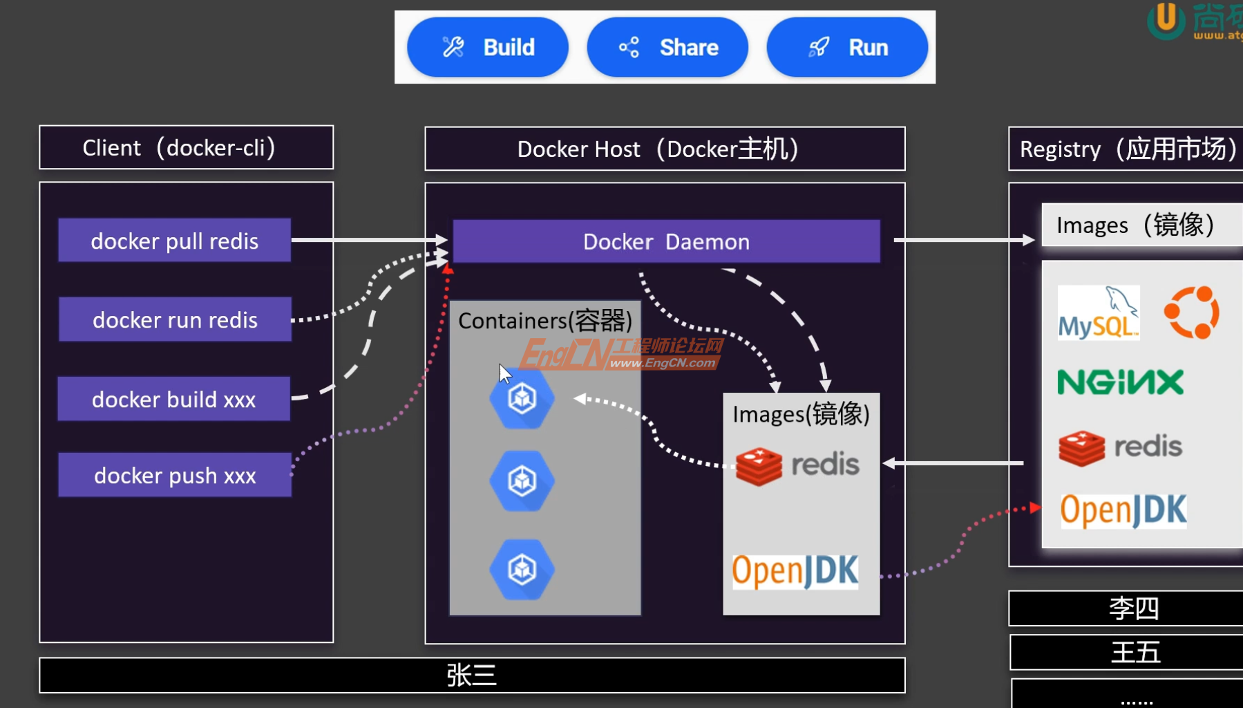
Task: Click the redis image in Docker Host
Action: click(797, 465)
